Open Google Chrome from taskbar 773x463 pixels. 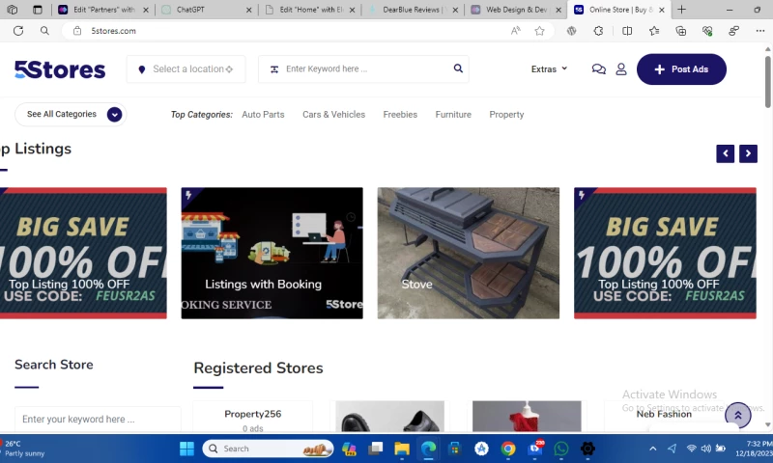click(x=508, y=449)
